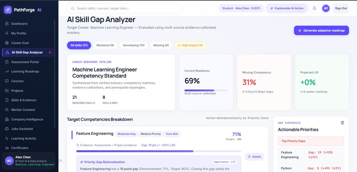Click the Feature Engineering entry in Actionable Priorities
Screen dimensions: 357x172
[x=311, y=155]
